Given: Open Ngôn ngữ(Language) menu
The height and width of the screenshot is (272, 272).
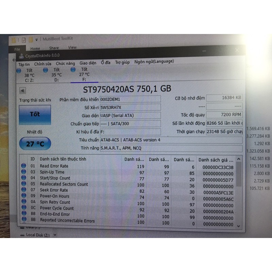Looking at the screenshot, I should pyautogui.click(x=154, y=62).
